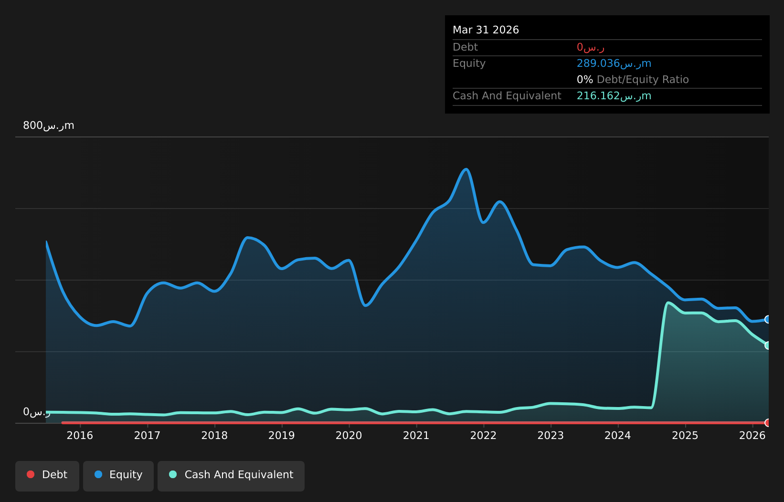This screenshot has height=502, width=784.
Task: Toggle the Equity series legend button
Action: point(118,476)
